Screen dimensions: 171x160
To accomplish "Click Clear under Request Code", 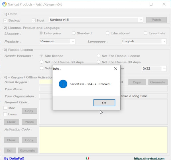I will pyautogui.click(x=11, y=122).
